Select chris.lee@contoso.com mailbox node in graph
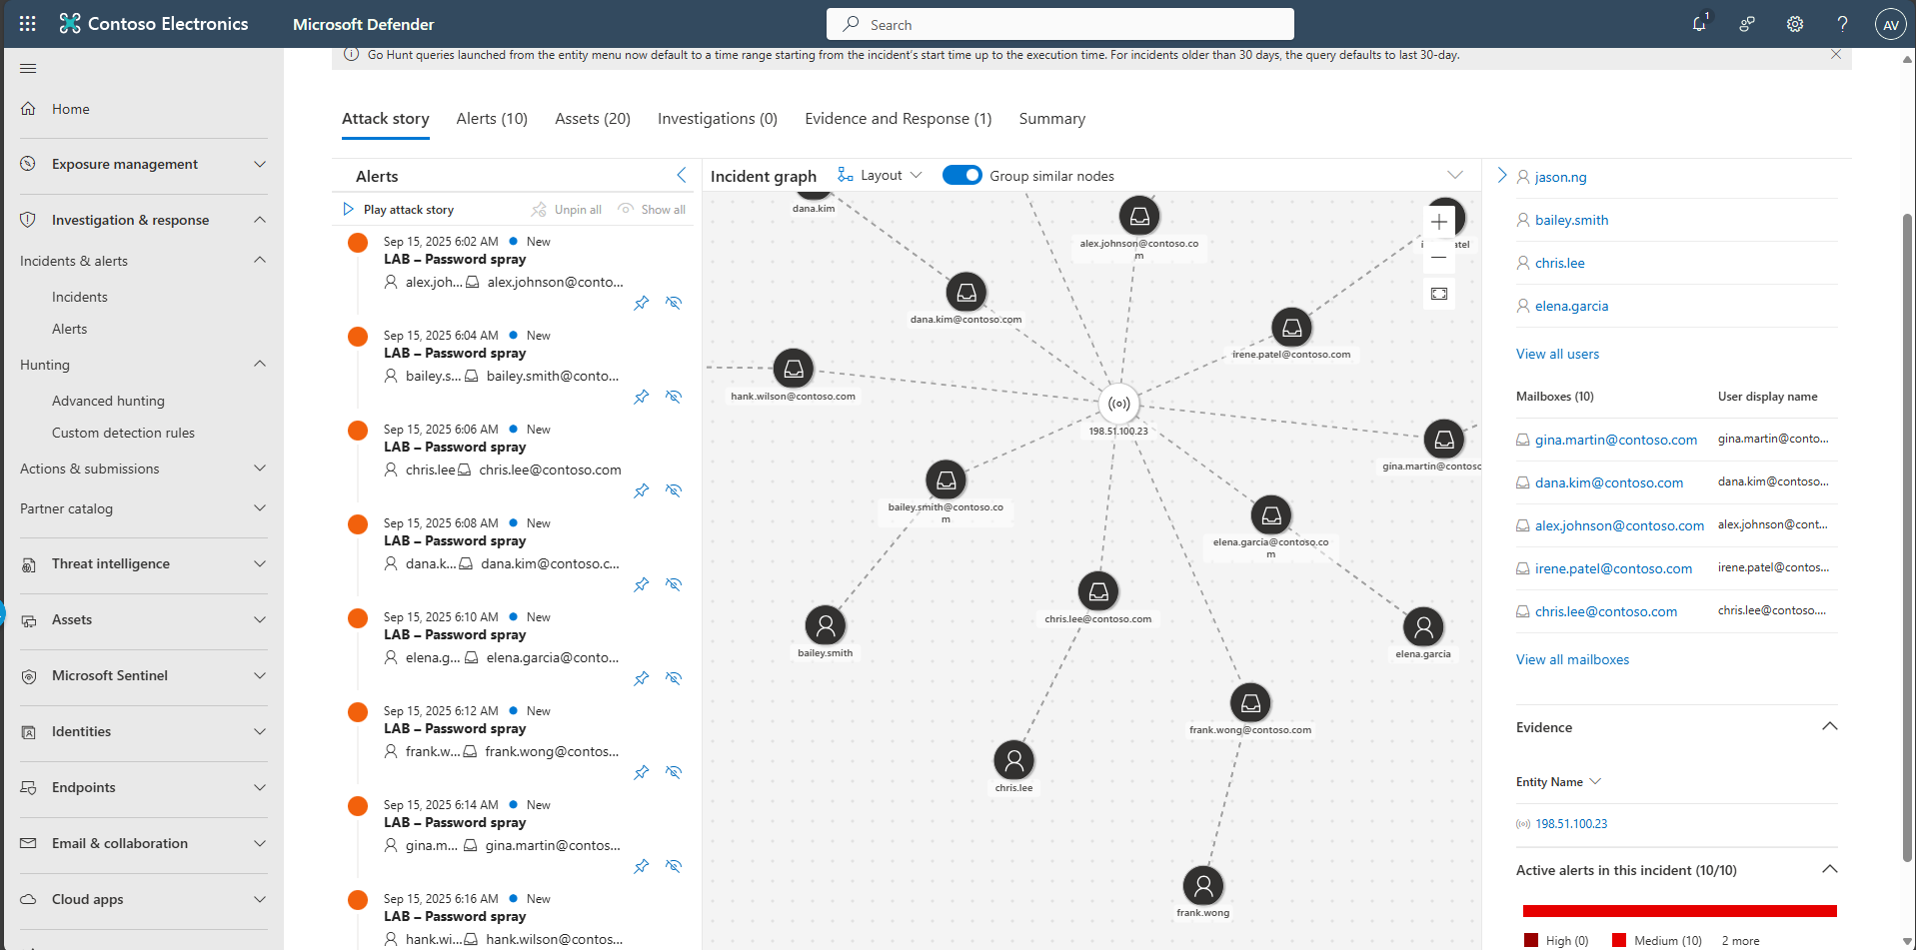Viewport: 1916px width, 950px height. coord(1098,591)
